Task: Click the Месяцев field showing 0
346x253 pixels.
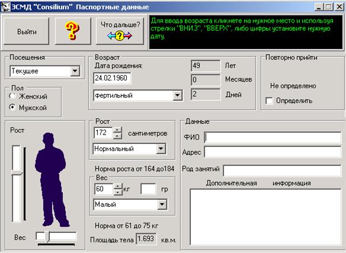Action: coord(206,80)
